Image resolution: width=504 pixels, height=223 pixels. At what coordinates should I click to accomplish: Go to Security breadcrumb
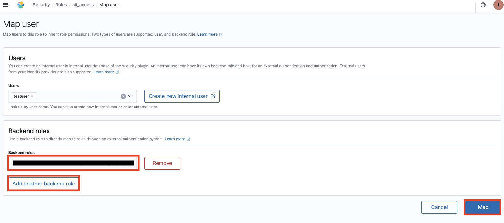pyautogui.click(x=41, y=5)
